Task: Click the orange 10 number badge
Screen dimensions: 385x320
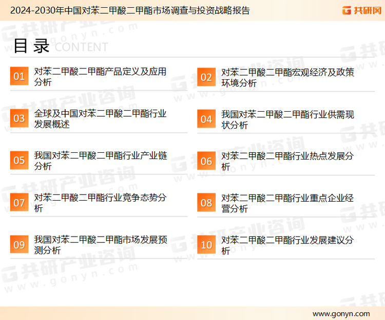Action: pos(206,245)
